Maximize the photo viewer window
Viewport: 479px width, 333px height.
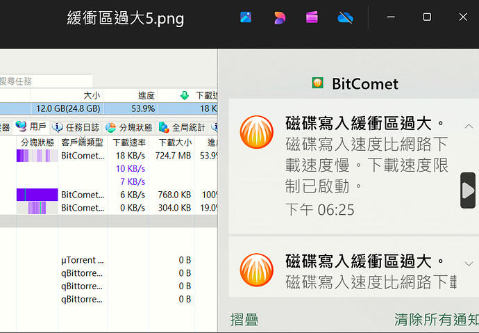[x=427, y=17]
